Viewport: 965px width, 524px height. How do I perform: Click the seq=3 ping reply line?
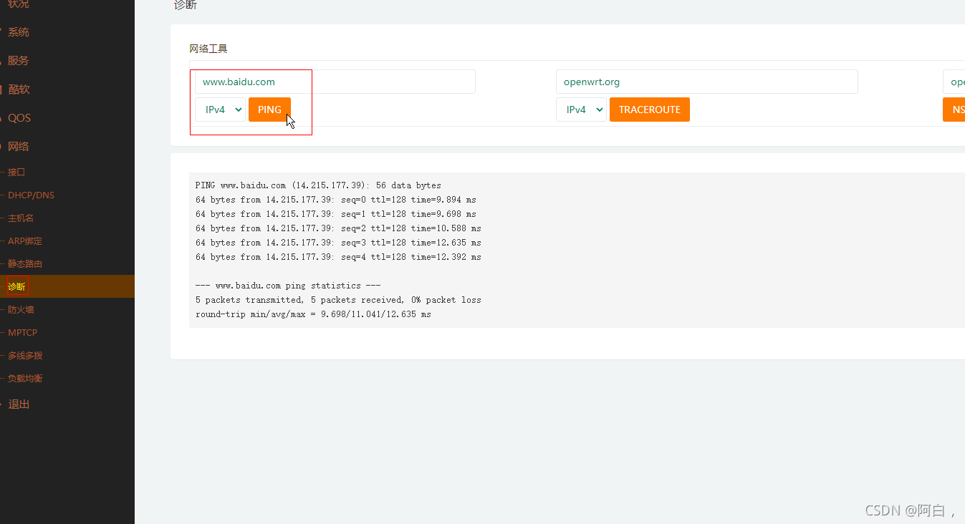338,243
